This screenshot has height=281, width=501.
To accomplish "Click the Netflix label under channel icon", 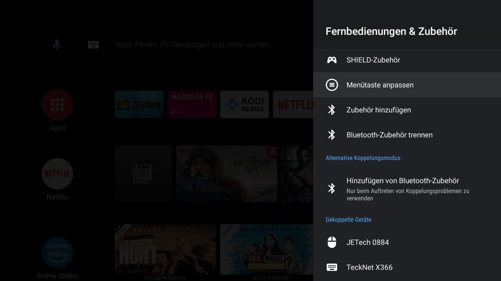I will pos(57,197).
